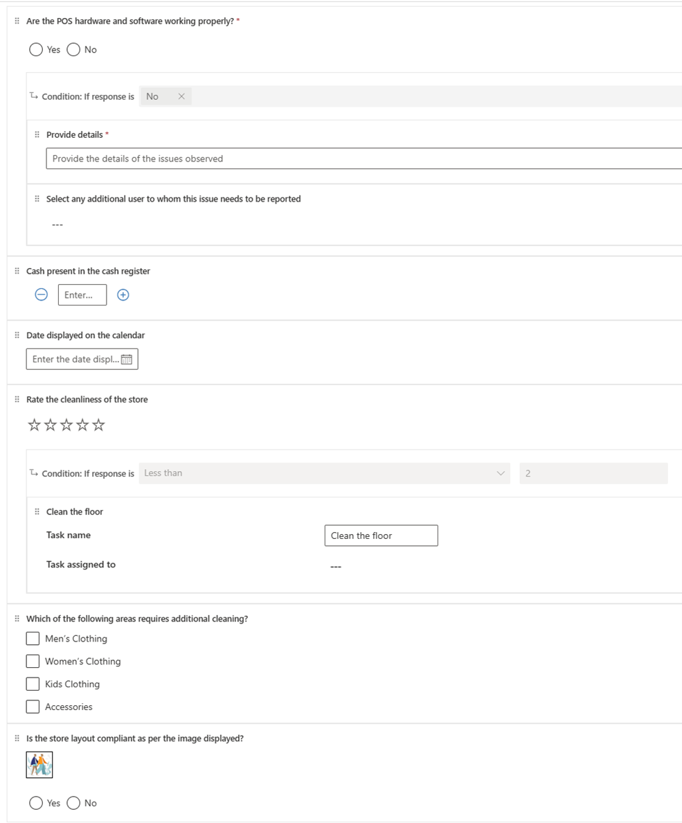Rate store cleanliness four stars
This screenshot has width=682, height=823.
82,425
